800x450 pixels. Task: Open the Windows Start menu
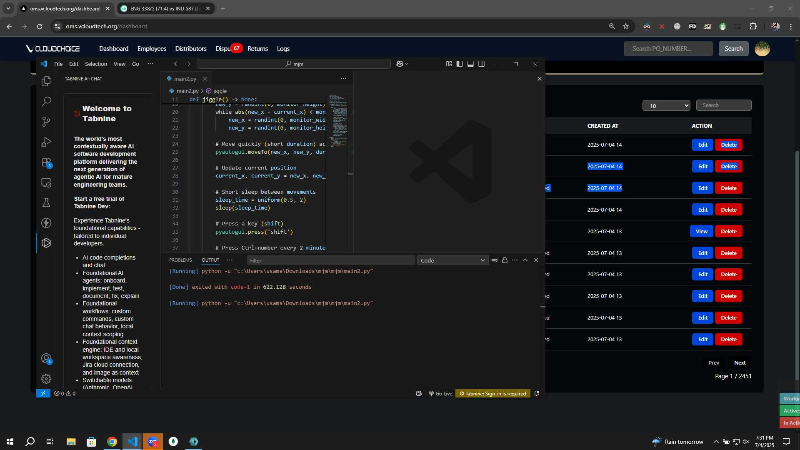click(10, 442)
